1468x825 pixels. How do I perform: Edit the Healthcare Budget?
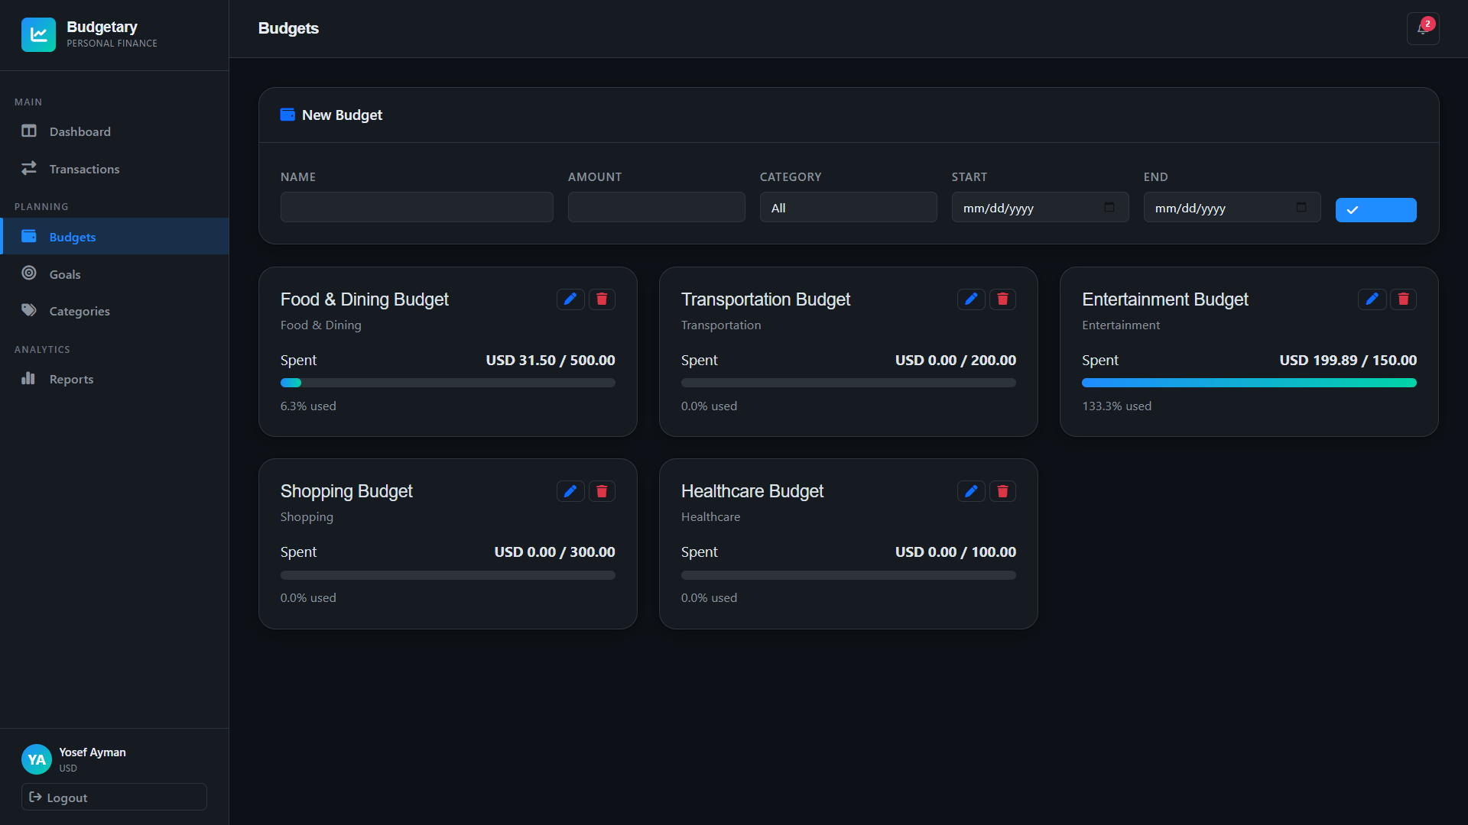[x=971, y=491]
